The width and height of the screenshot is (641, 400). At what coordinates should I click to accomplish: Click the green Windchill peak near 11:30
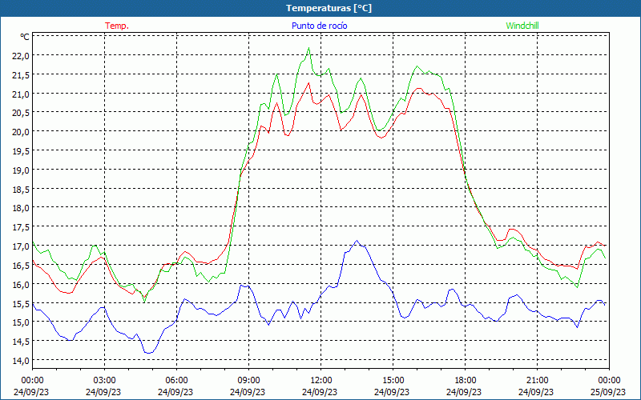tap(308, 48)
